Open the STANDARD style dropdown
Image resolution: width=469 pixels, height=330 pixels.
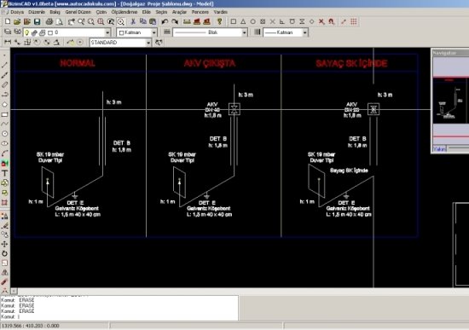click(120, 43)
